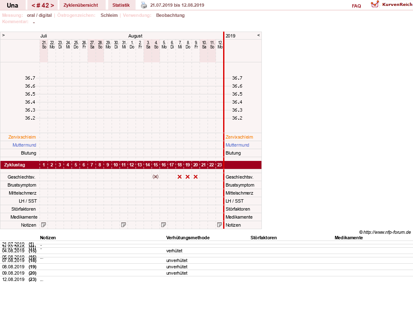Click the red X on cycle day 20
This screenshot has width=413, height=313.
(195, 177)
